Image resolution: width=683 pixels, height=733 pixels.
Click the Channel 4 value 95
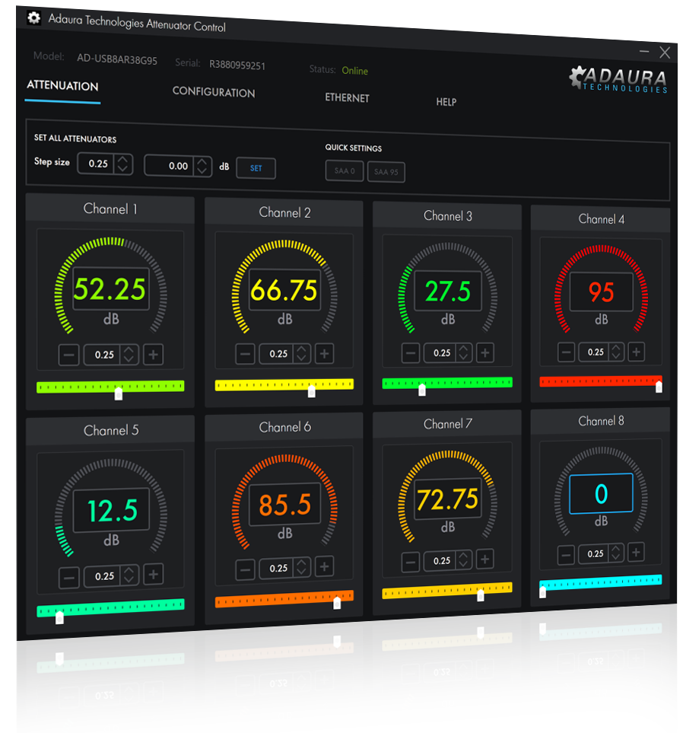tap(601, 292)
